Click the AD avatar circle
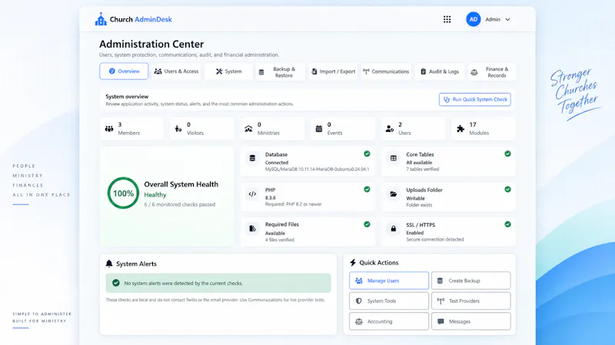This screenshot has width=615, height=345. (474, 19)
